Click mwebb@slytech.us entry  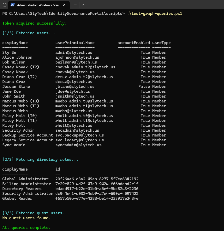point(74,111)
